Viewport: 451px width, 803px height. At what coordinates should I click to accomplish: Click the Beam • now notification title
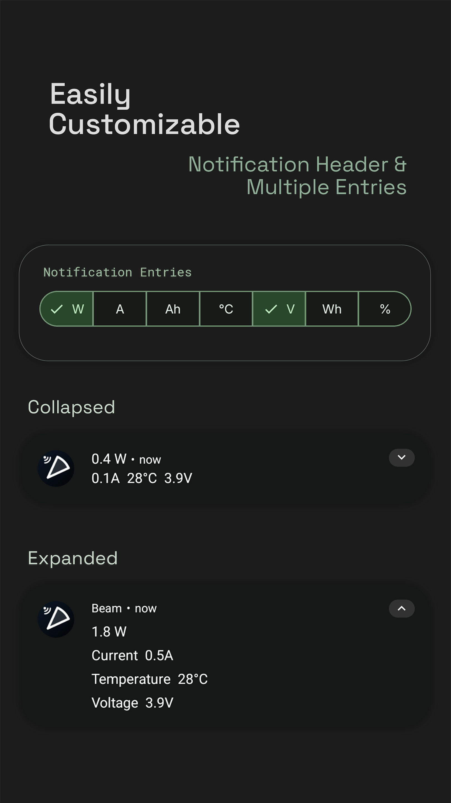pos(124,608)
